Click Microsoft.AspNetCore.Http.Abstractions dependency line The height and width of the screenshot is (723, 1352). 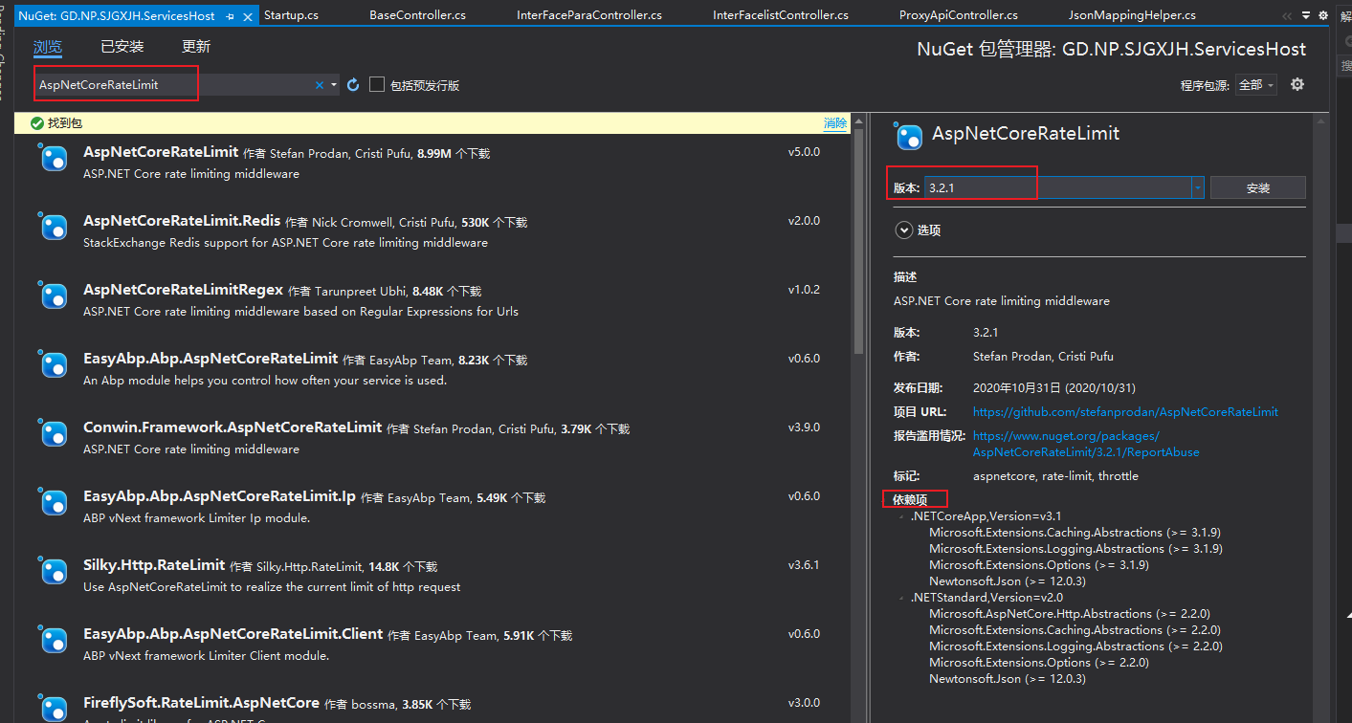click(1070, 614)
